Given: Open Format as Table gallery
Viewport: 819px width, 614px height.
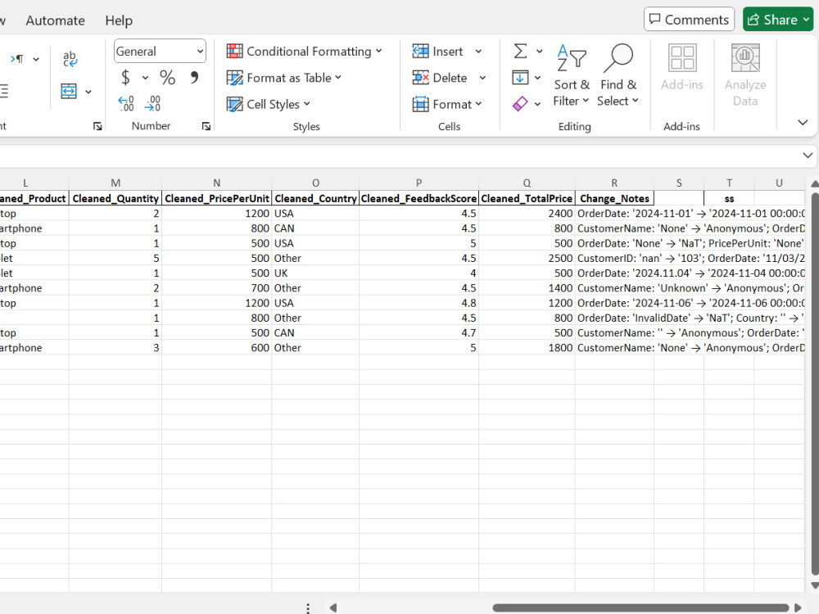Looking at the screenshot, I should pyautogui.click(x=283, y=78).
